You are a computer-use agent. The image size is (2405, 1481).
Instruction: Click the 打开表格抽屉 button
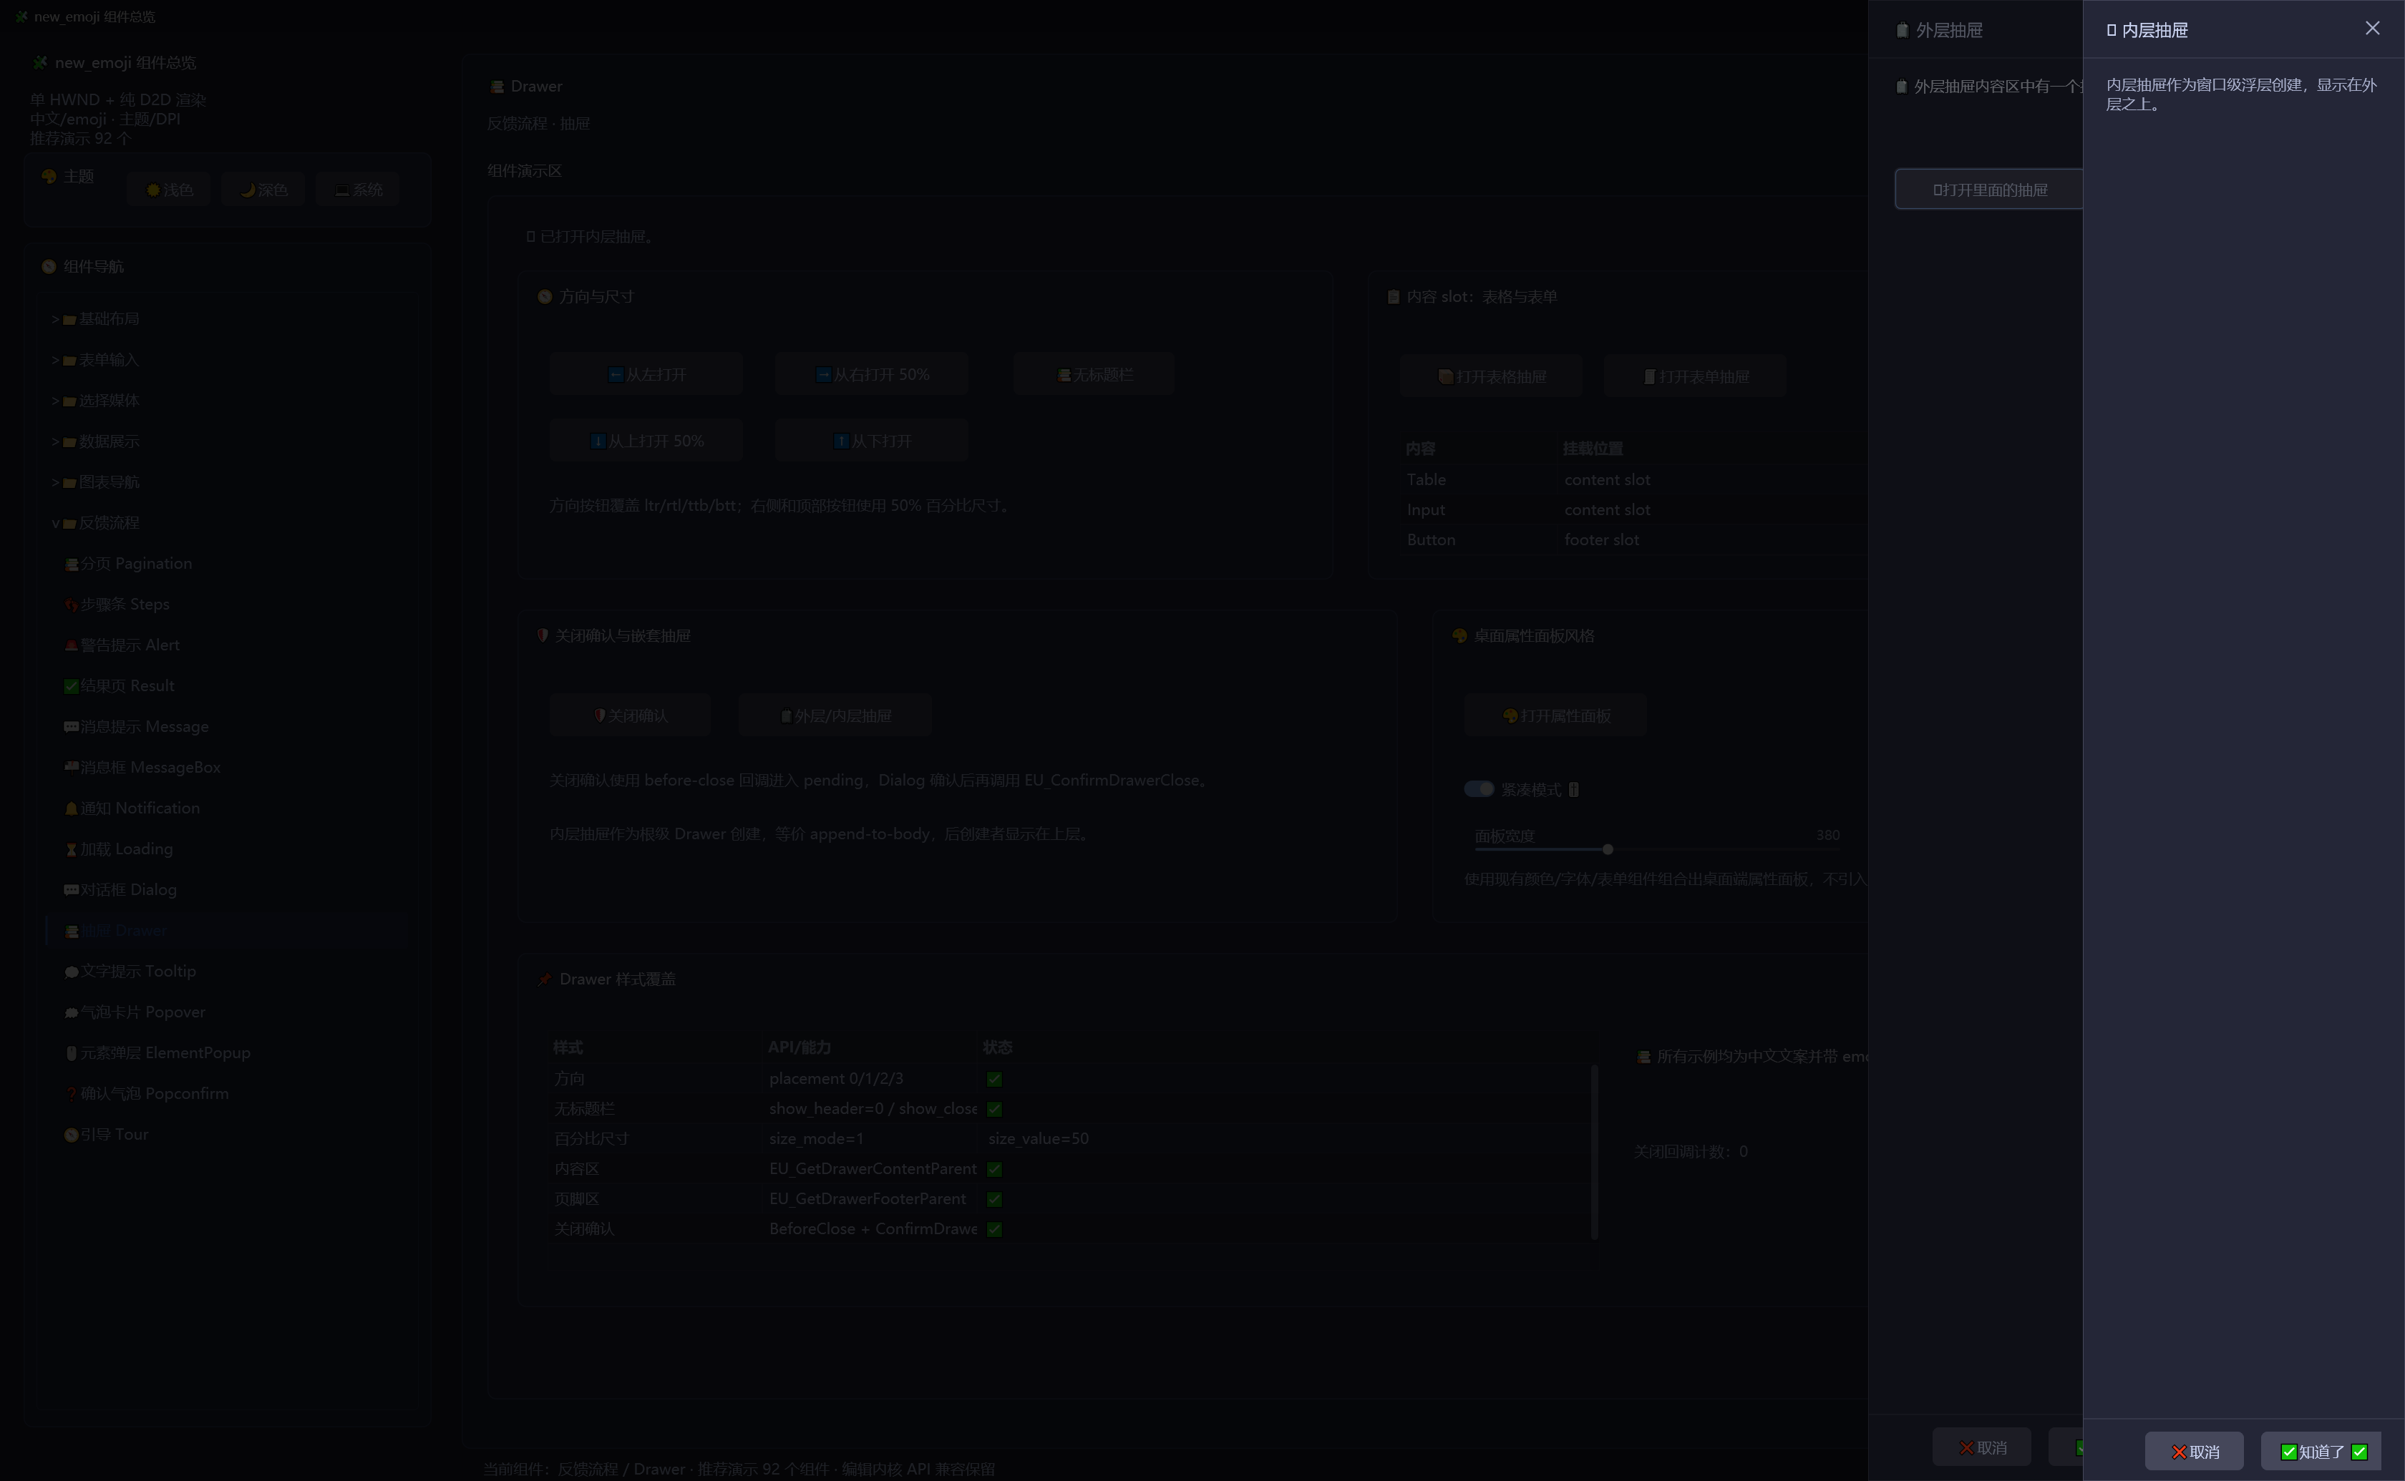[x=1491, y=376]
